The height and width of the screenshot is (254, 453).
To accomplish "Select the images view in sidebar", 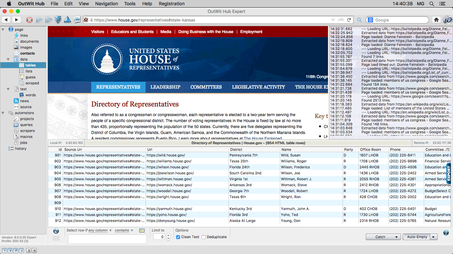I will (x=26, y=47).
